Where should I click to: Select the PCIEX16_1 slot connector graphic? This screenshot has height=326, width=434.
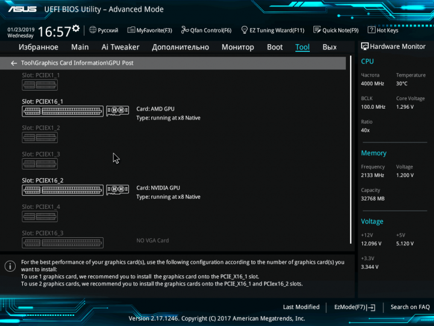[x=63, y=111]
